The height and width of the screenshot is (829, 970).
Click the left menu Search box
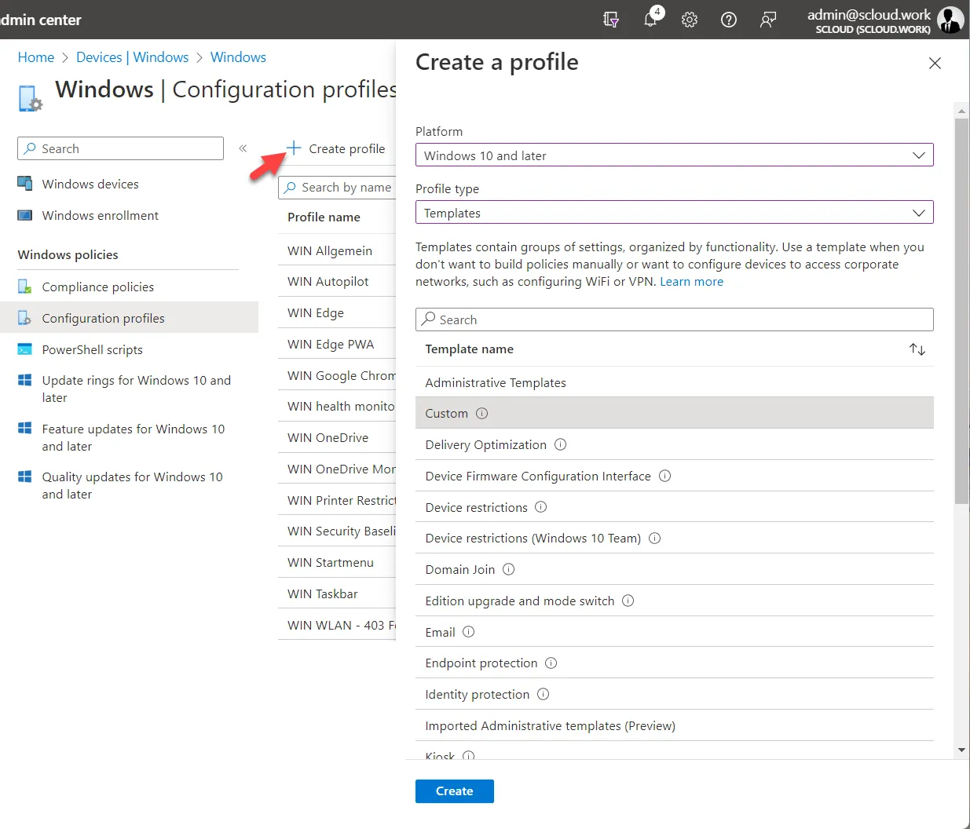(x=120, y=148)
